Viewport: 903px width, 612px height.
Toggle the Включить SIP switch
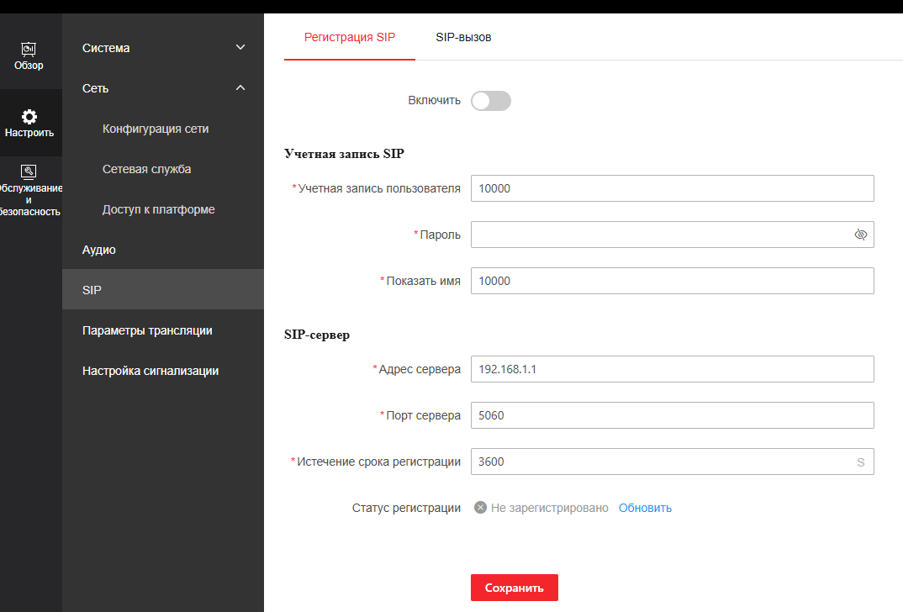491,101
